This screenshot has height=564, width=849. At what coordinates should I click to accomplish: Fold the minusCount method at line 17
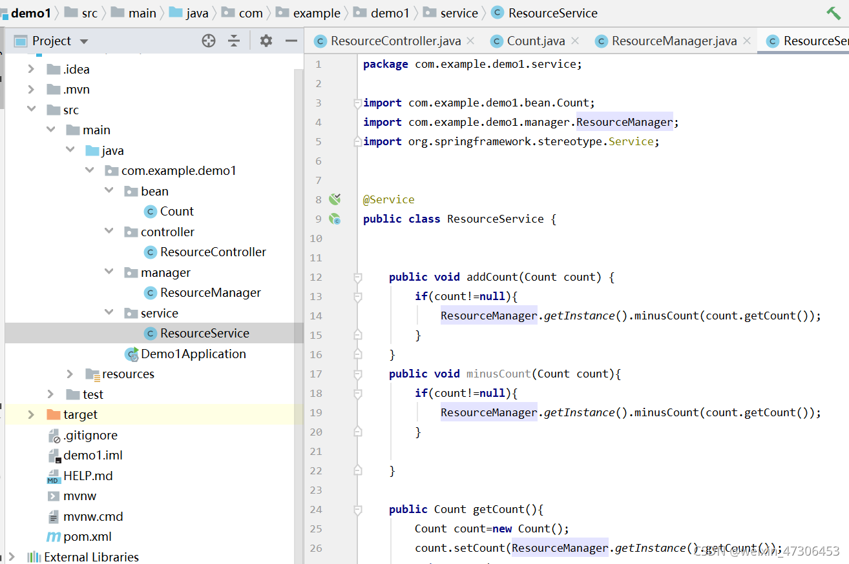pos(357,374)
